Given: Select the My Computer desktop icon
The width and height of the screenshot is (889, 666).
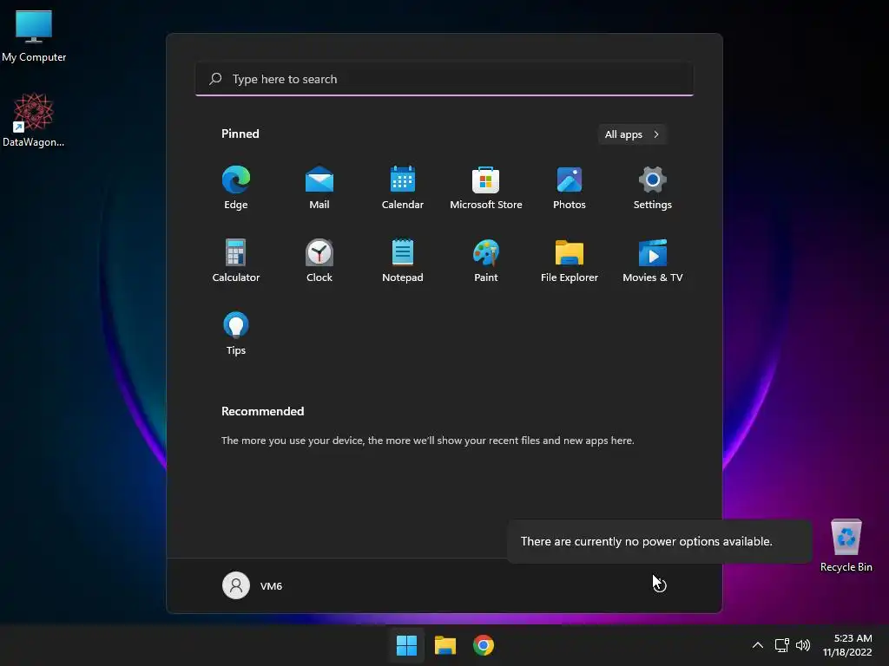Looking at the screenshot, I should coord(34,36).
